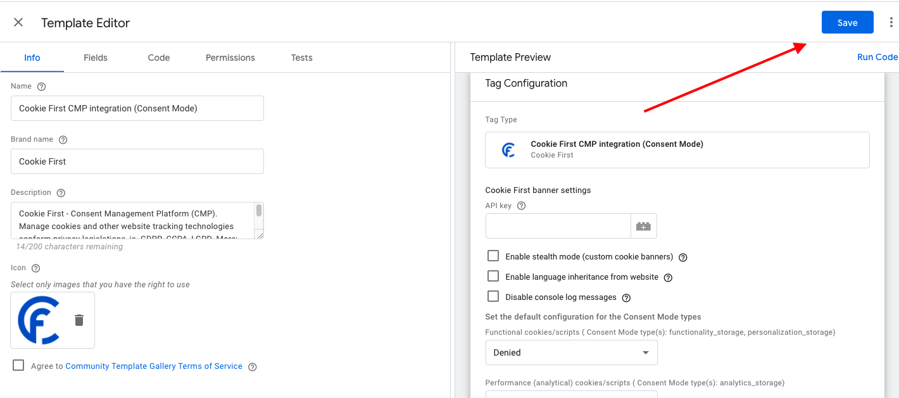Click the API key input field
Image resolution: width=899 pixels, height=398 pixels.
pyautogui.click(x=558, y=226)
